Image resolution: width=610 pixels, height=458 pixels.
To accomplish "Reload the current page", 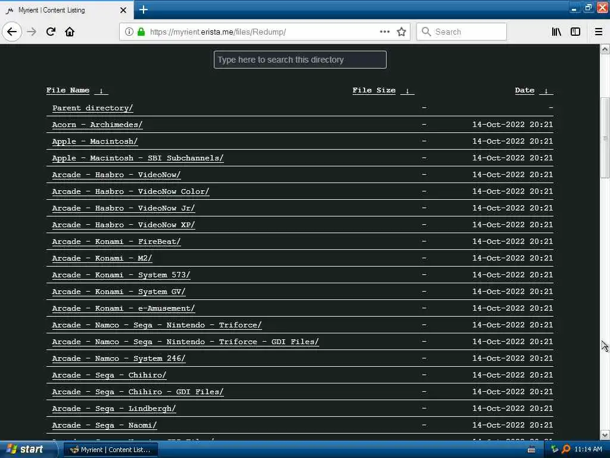I will [51, 32].
